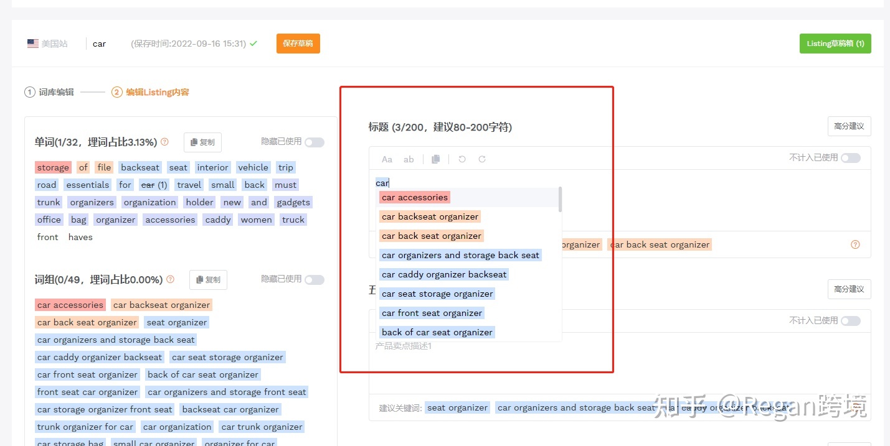
Task: Click the 'essentials' word tag
Action: pyautogui.click(x=87, y=185)
